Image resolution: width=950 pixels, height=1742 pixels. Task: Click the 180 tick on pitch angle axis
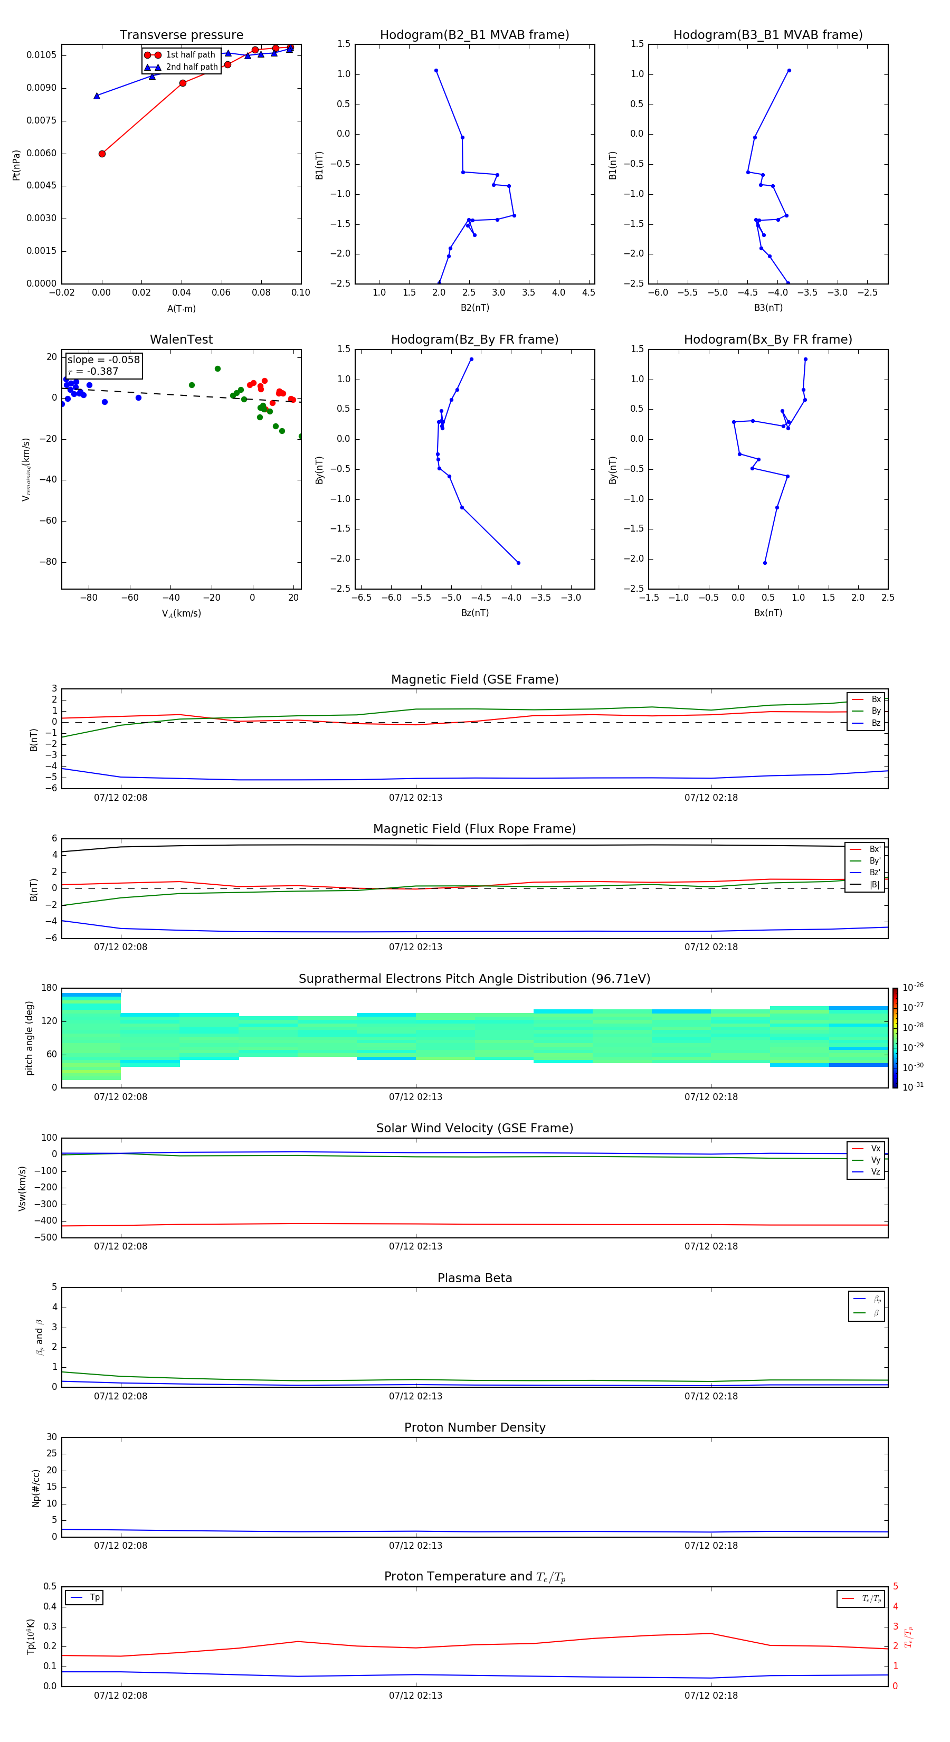(50, 988)
